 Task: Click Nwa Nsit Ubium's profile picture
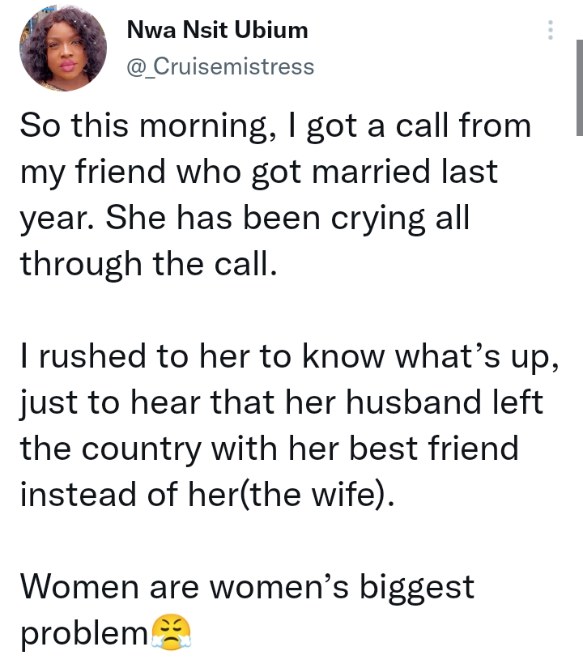click(x=63, y=48)
